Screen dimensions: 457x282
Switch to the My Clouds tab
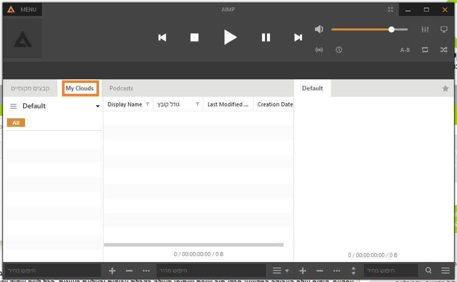tap(79, 88)
